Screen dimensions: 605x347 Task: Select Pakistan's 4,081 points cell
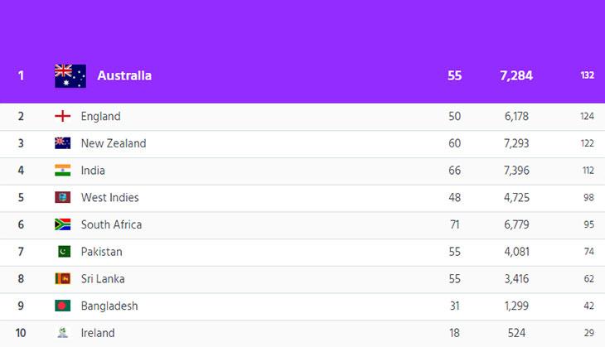[516, 252]
